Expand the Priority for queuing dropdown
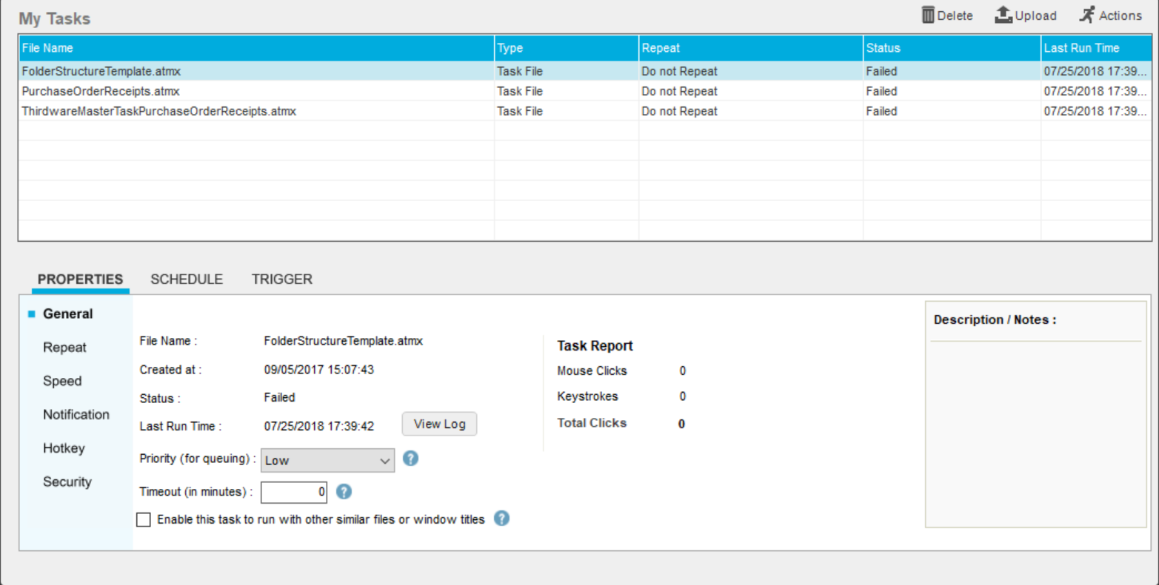The image size is (1159, 585). (x=327, y=460)
